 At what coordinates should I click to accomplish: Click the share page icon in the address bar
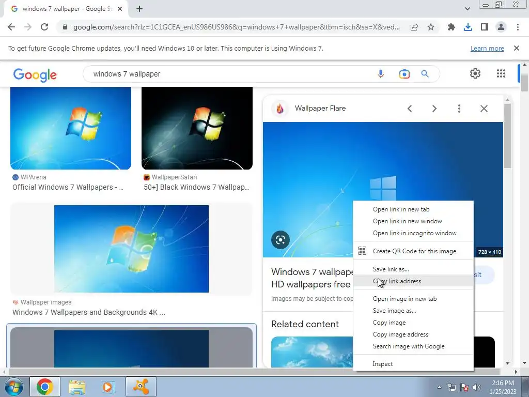point(414,27)
